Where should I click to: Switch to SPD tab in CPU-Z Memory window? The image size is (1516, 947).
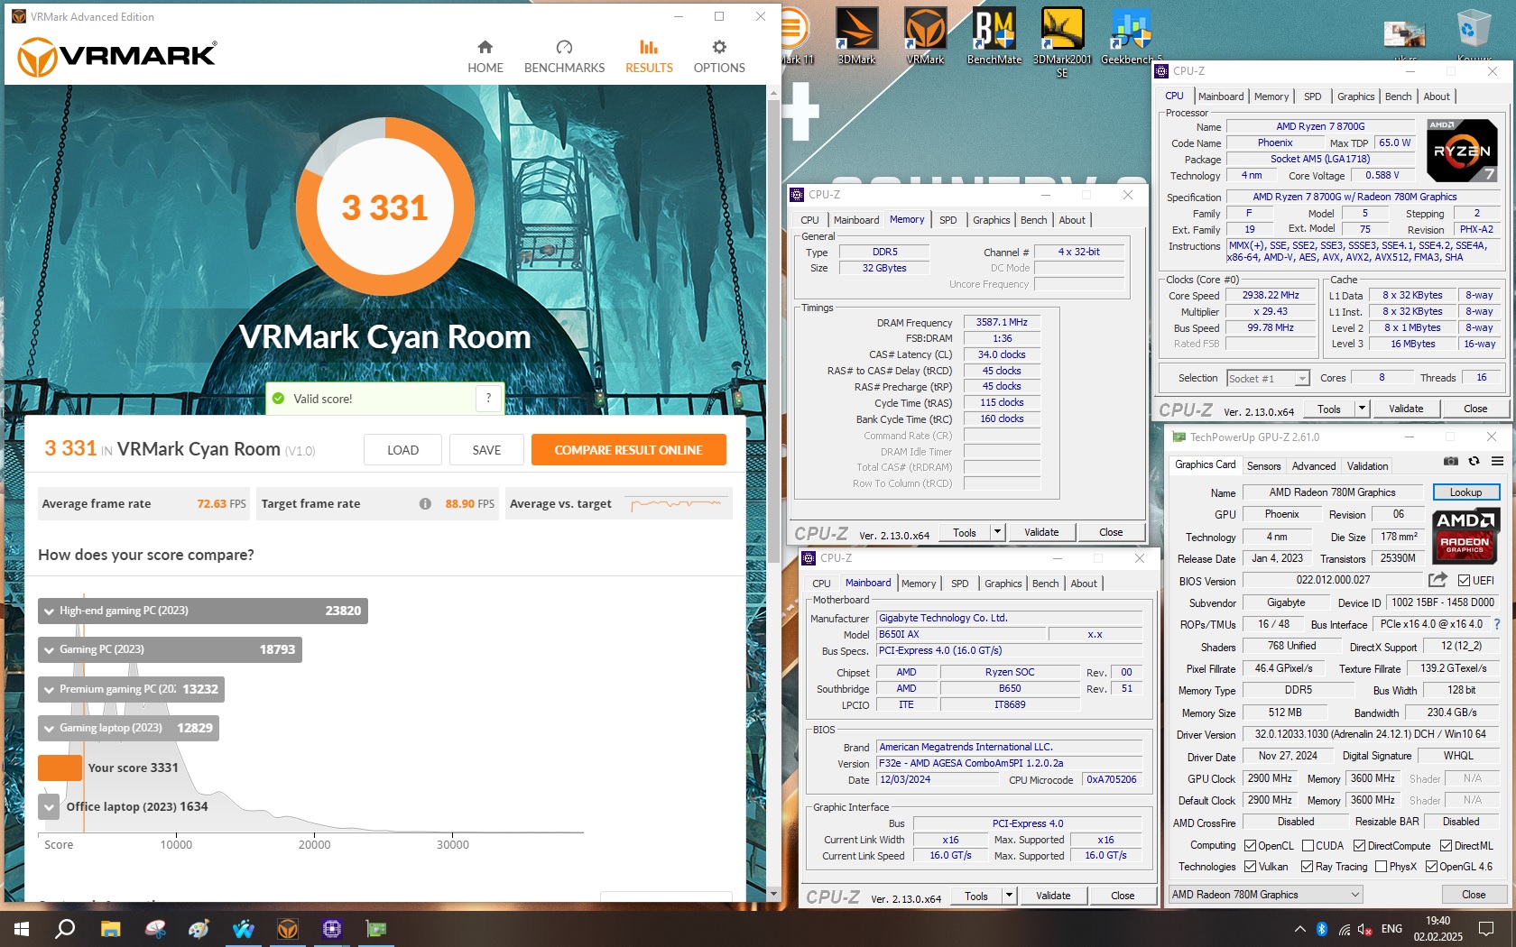(x=947, y=220)
